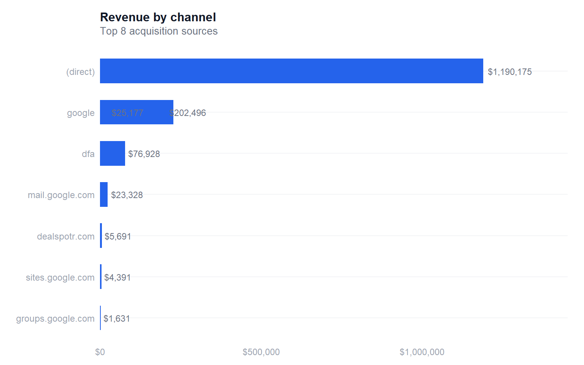This screenshot has height=365, width=584.
Task: Click the $202,496 value label
Action: pyautogui.click(x=188, y=113)
